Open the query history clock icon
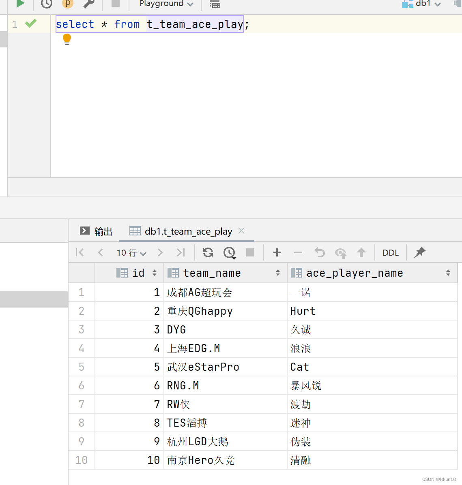The image size is (462, 485). point(47,4)
